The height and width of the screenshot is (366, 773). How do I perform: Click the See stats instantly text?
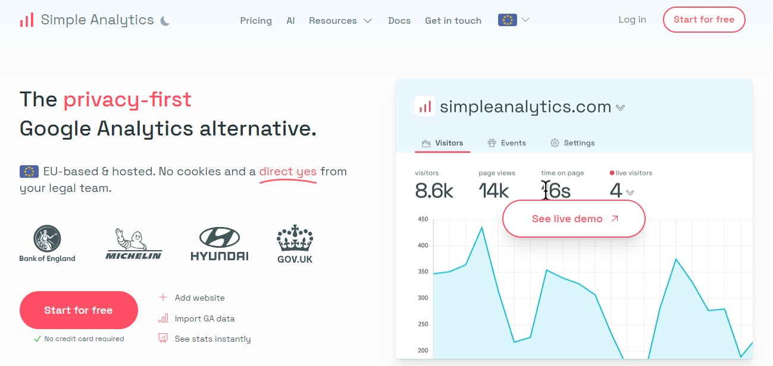pyautogui.click(x=213, y=339)
